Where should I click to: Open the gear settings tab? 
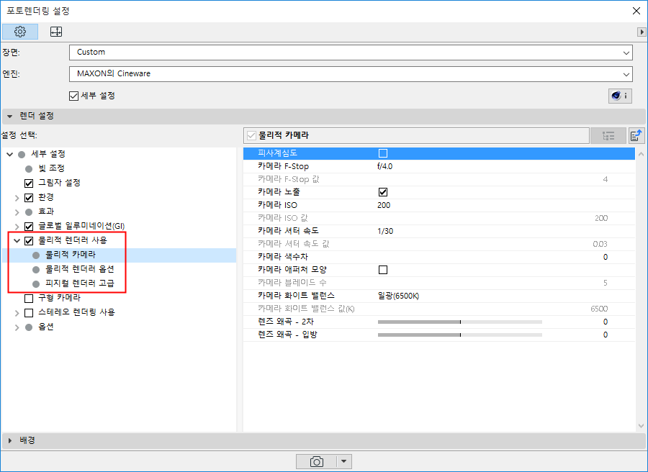point(20,32)
